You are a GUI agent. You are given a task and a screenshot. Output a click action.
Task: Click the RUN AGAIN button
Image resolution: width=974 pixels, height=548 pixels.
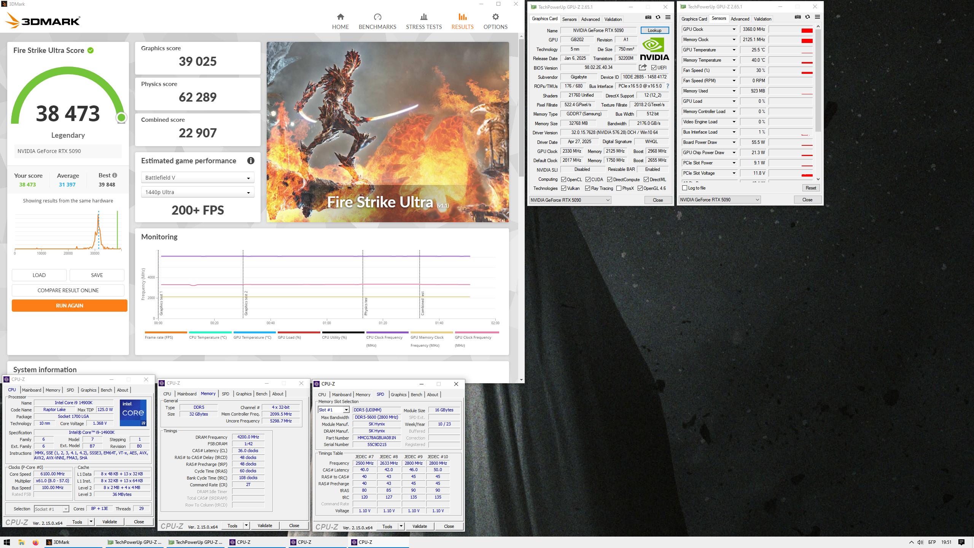pyautogui.click(x=70, y=306)
